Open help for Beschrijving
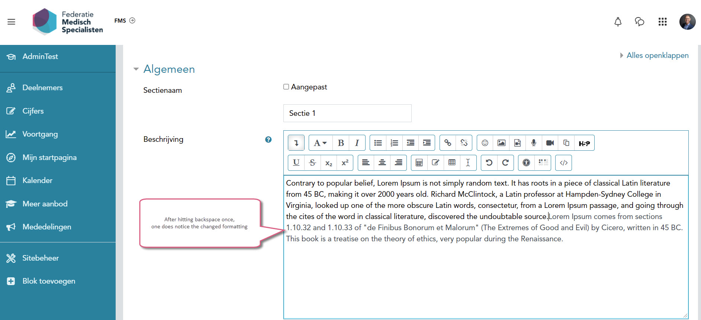This screenshot has height=320, width=701. click(268, 140)
